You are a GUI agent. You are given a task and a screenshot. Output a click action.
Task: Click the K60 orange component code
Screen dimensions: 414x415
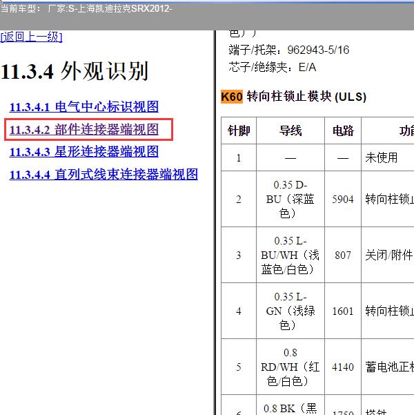click(x=232, y=97)
